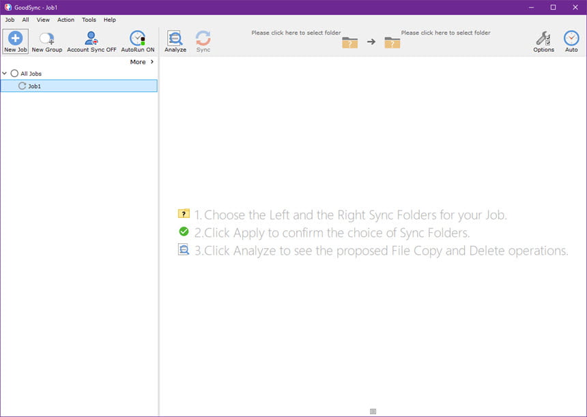Select Job1 in the job list

click(79, 86)
